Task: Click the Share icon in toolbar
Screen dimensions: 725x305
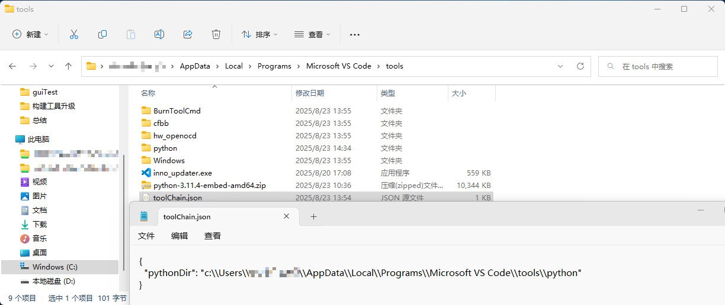Action: coord(188,34)
